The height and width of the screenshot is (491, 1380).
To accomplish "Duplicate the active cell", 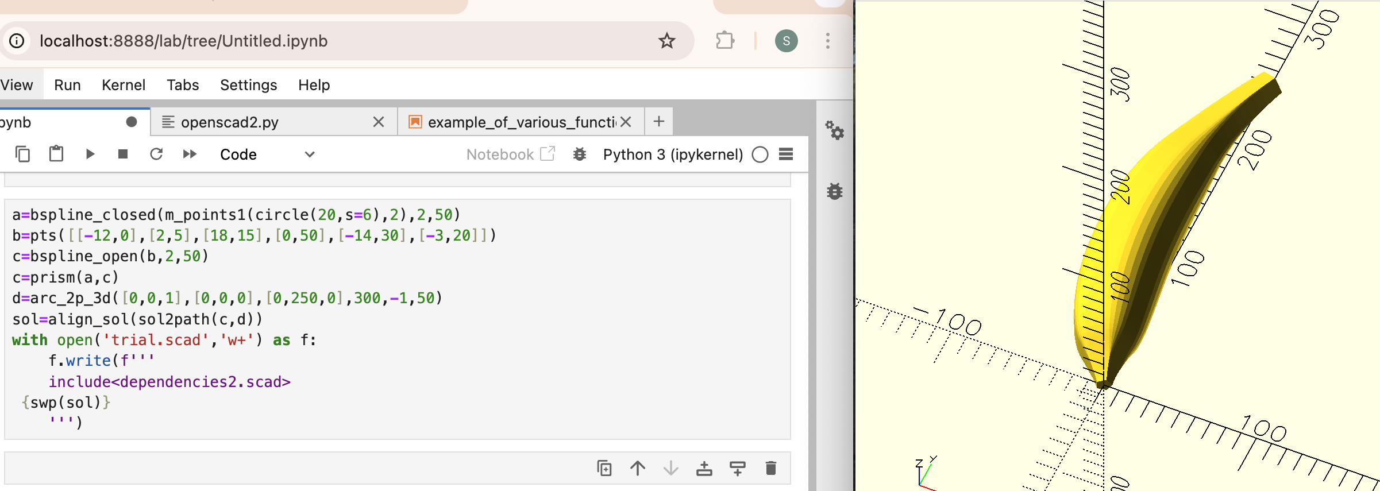I will click(x=604, y=468).
